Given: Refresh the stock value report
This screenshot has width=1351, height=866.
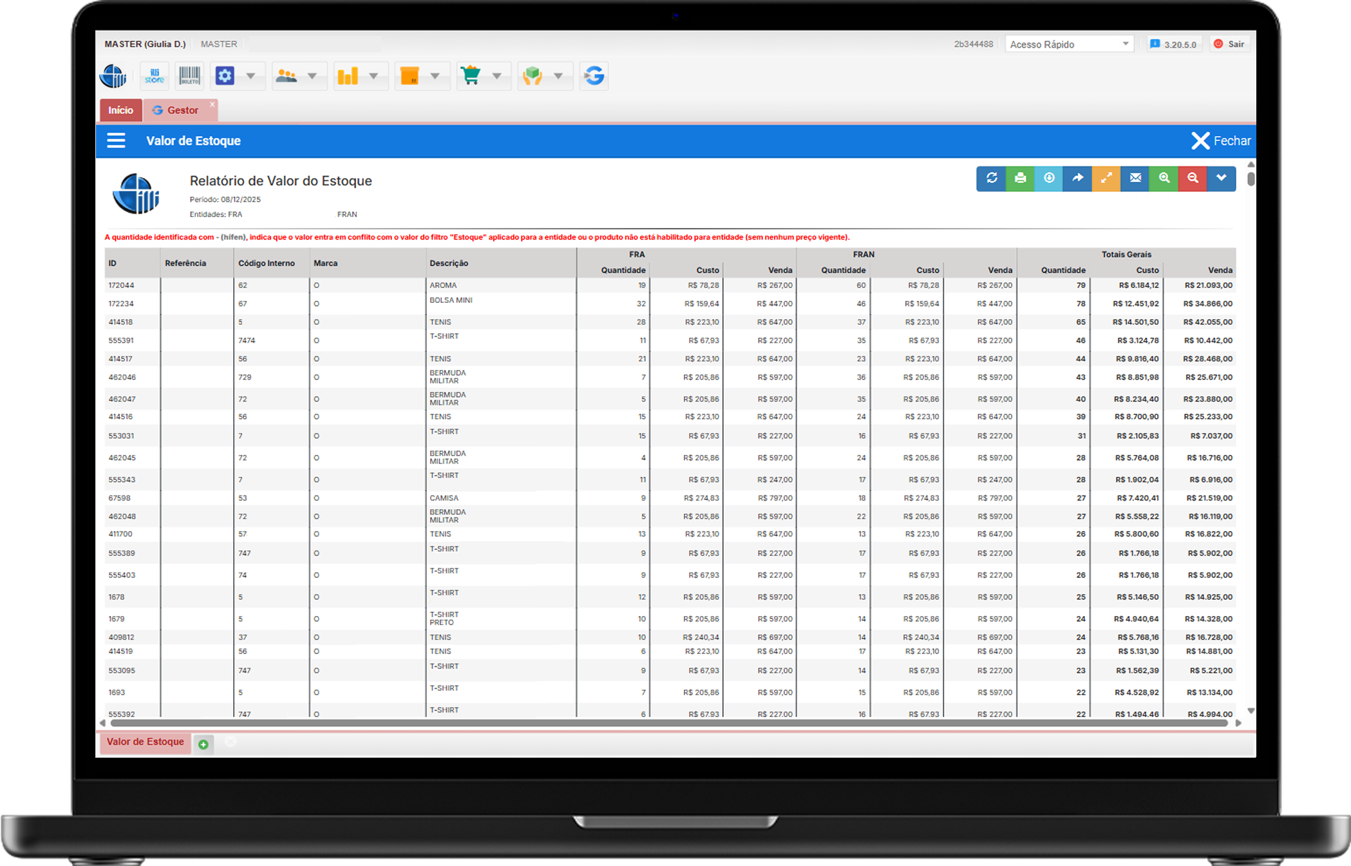Looking at the screenshot, I should click(992, 178).
